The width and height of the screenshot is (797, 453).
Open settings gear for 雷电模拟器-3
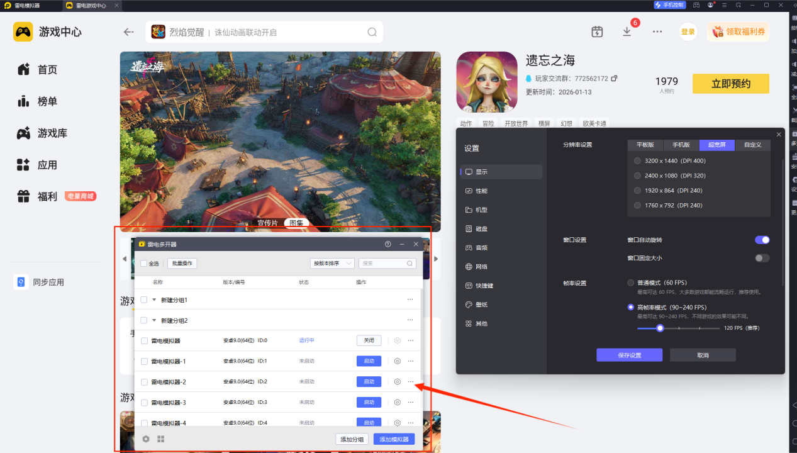point(398,402)
